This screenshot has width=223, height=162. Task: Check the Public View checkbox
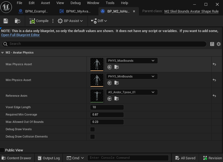click(2, 150)
